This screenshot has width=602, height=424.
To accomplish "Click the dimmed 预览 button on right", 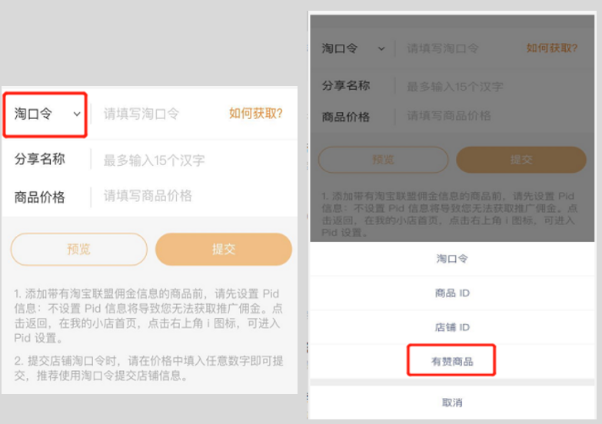I will [x=383, y=160].
